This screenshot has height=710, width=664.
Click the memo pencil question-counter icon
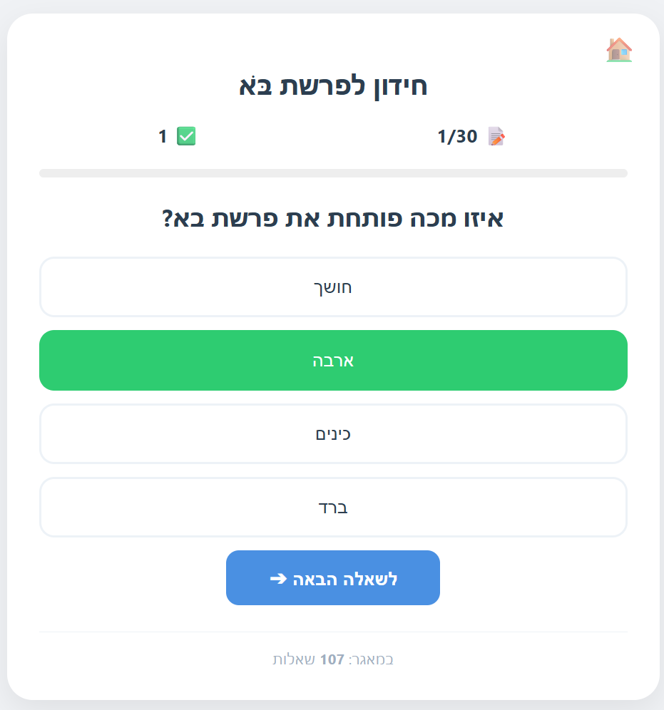[x=496, y=136]
